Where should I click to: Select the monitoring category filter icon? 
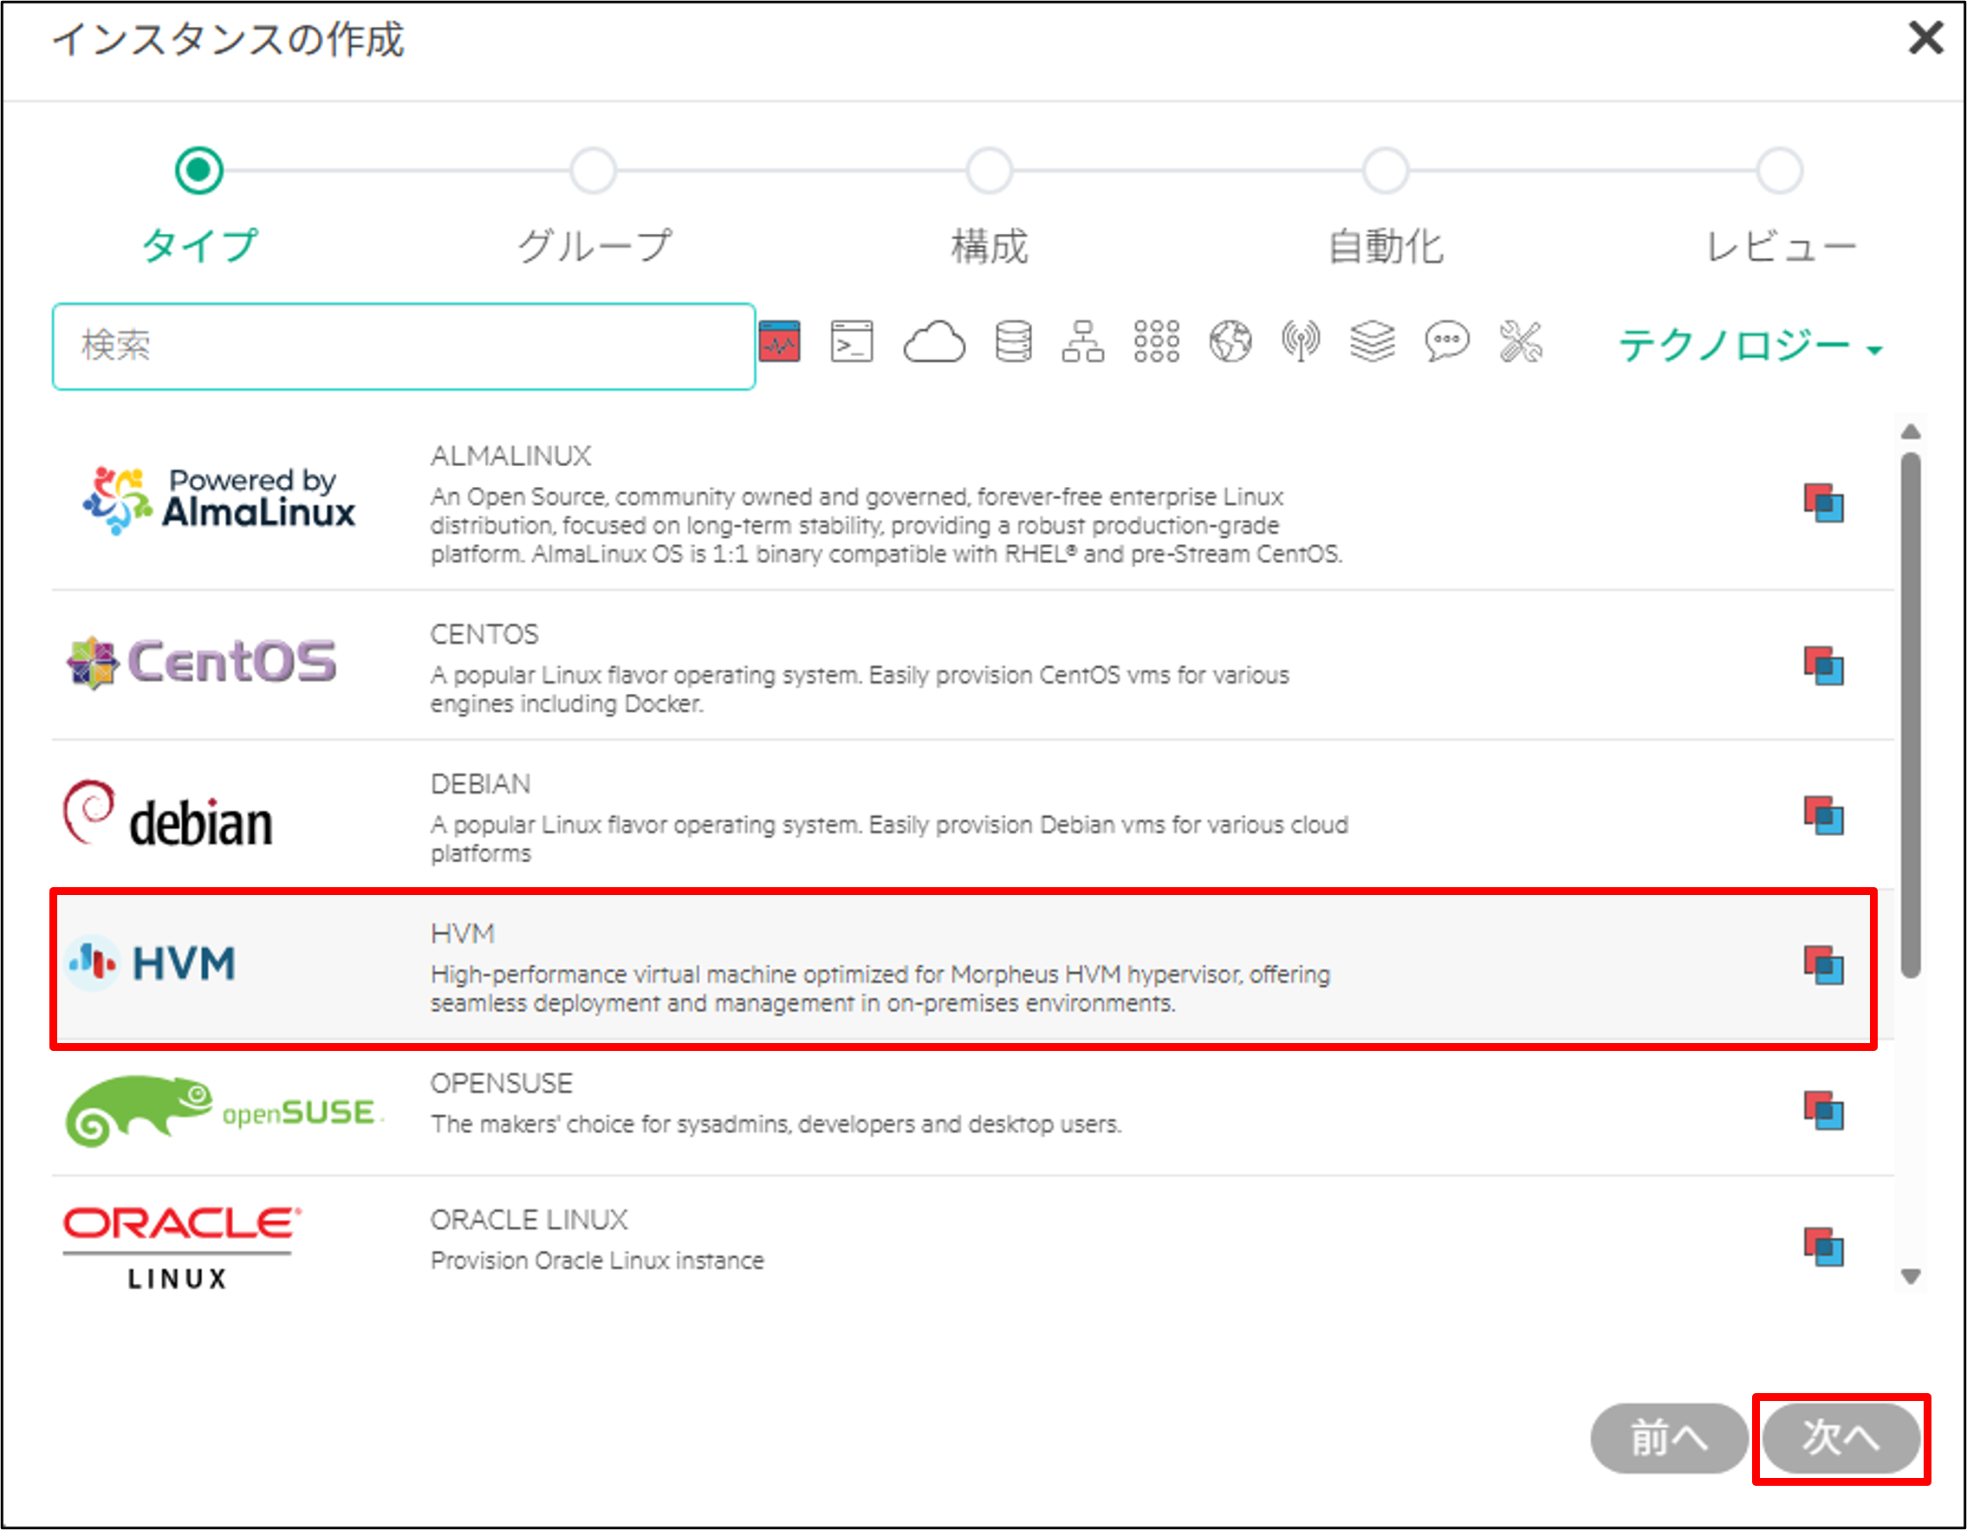tap(780, 342)
